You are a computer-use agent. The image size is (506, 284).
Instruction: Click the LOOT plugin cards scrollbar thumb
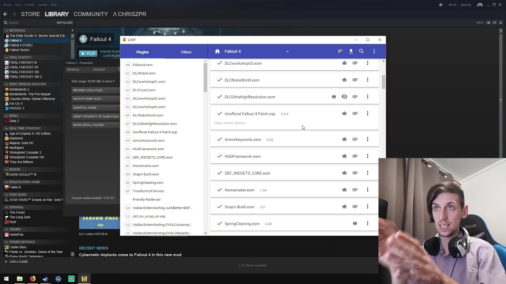(383, 81)
